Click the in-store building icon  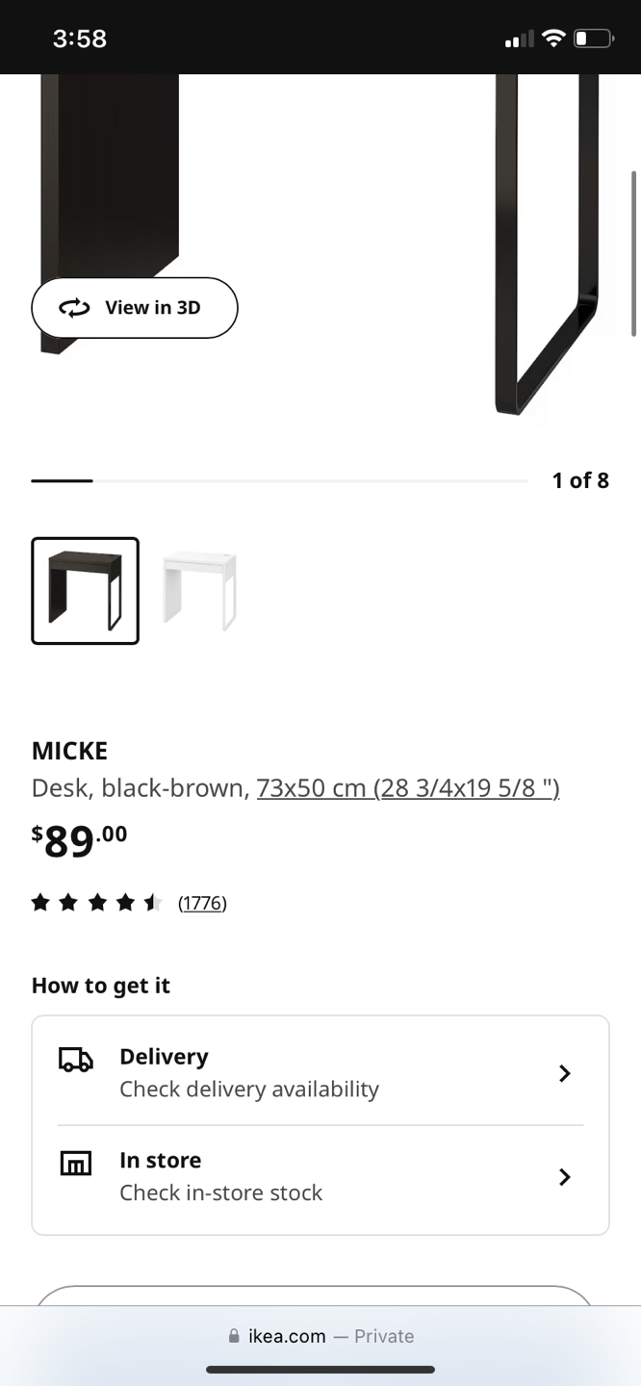pyautogui.click(x=76, y=1163)
